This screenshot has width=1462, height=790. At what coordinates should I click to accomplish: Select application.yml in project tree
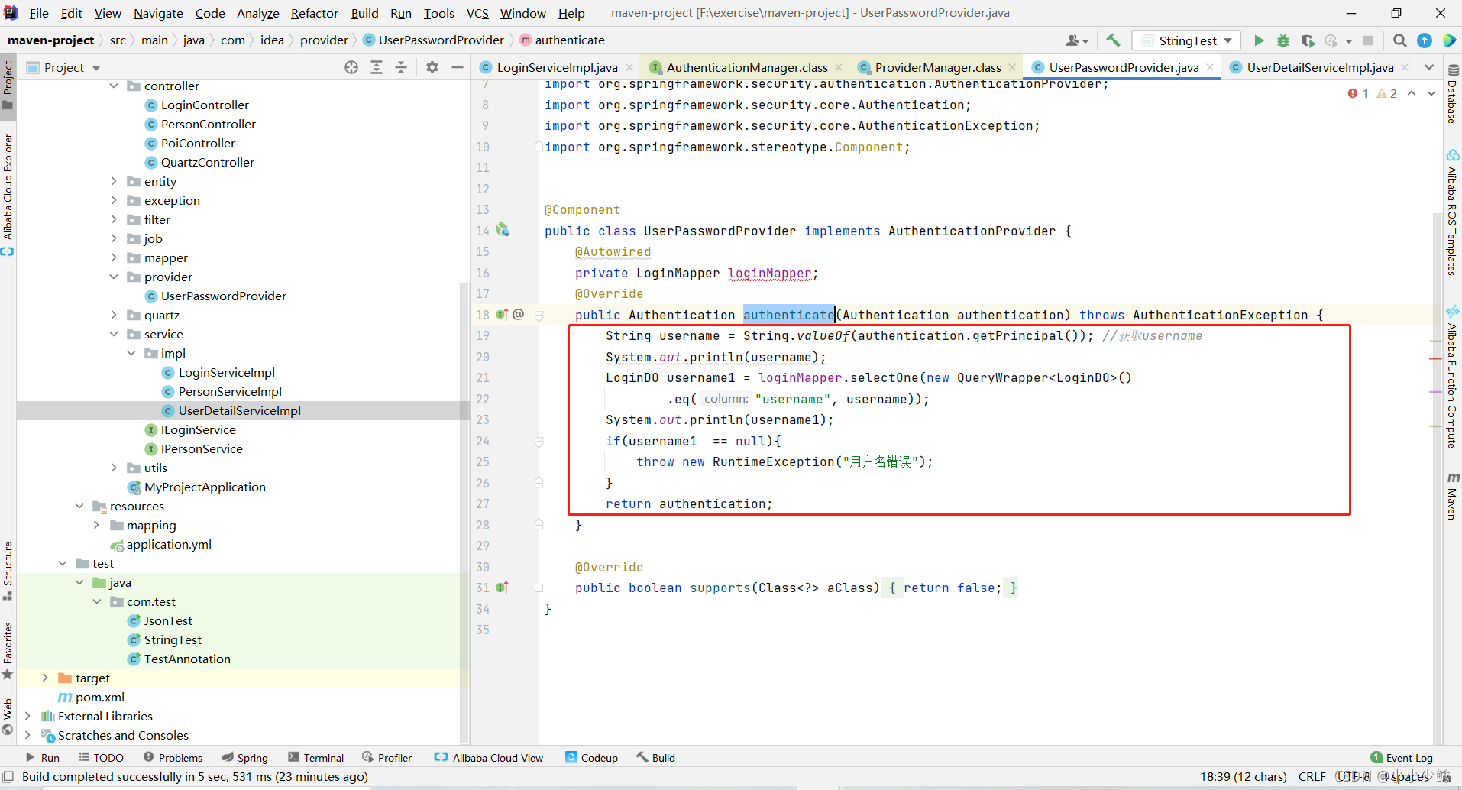coord(169,544)
